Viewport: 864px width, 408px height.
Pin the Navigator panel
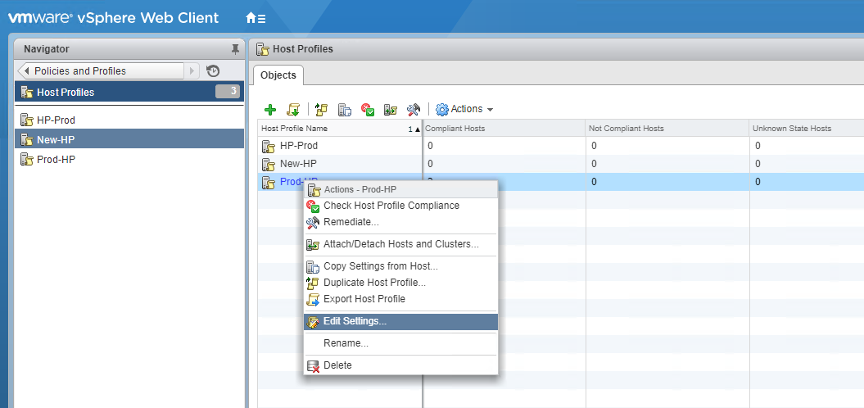[234, 49]
